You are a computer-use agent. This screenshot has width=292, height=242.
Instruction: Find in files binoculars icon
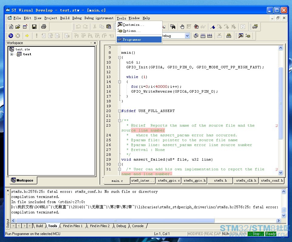(x=173, y=27)
